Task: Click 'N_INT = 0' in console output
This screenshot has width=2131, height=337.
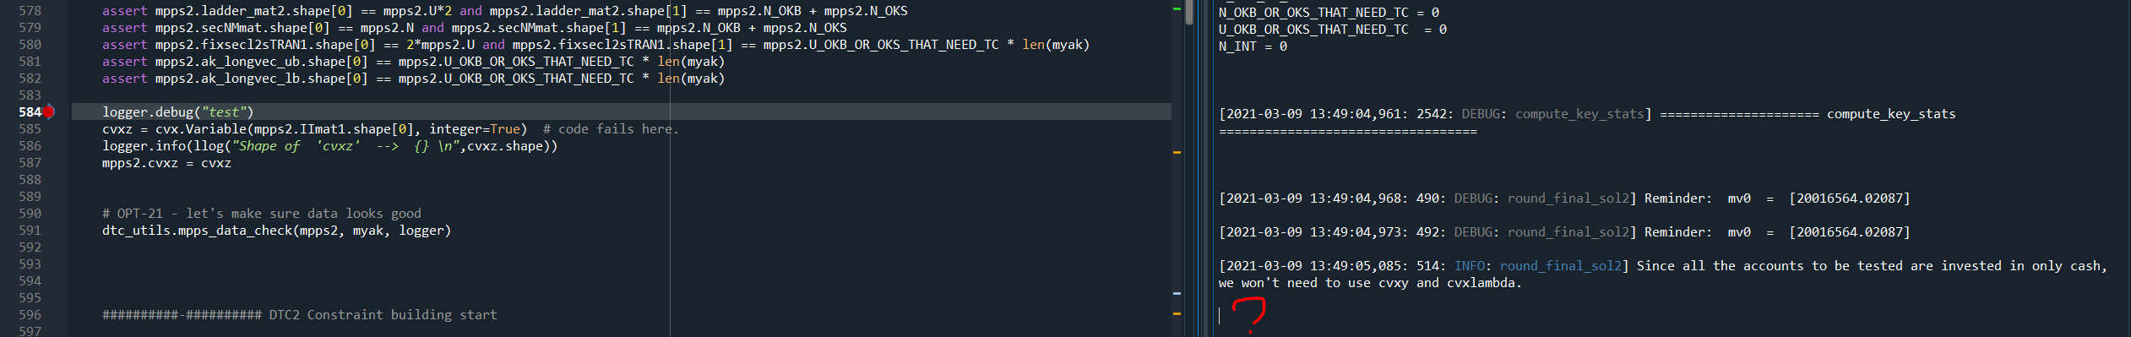Action: point(1253,46)
